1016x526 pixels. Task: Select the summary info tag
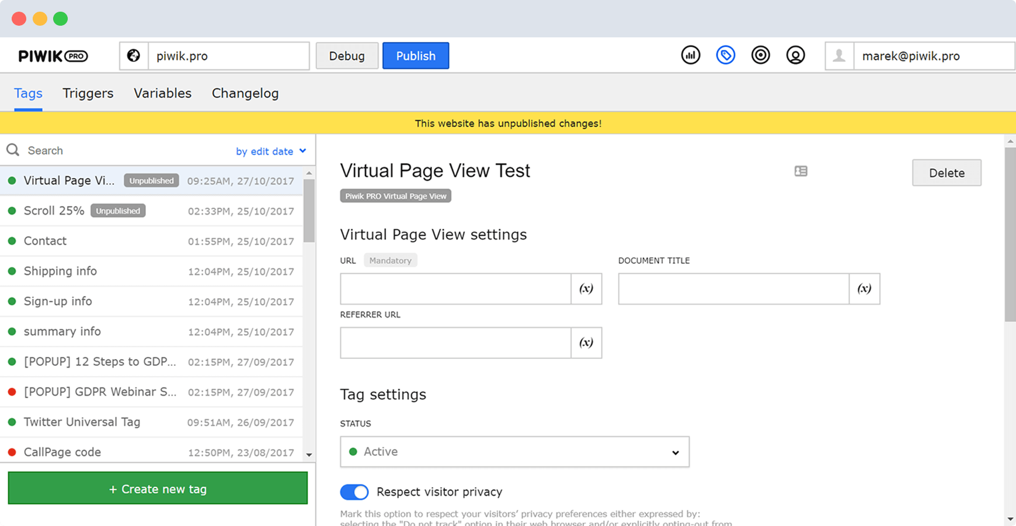151,332
